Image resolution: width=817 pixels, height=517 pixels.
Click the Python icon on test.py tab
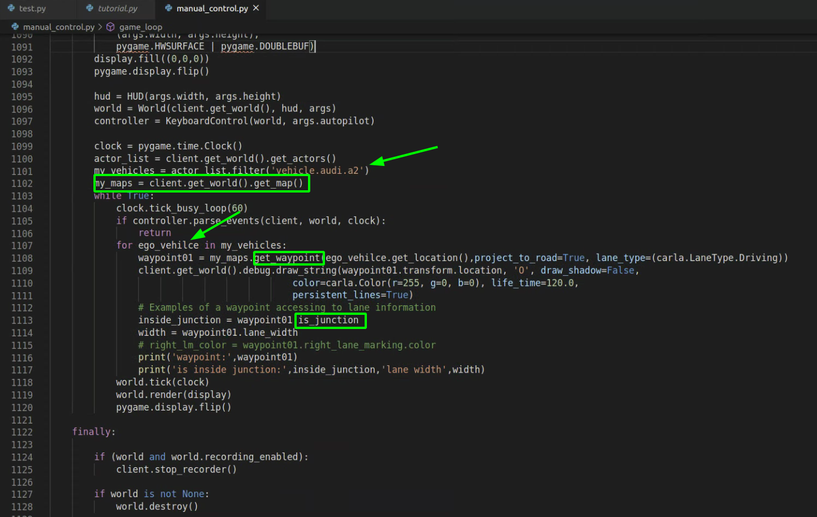tap(11, 8)
